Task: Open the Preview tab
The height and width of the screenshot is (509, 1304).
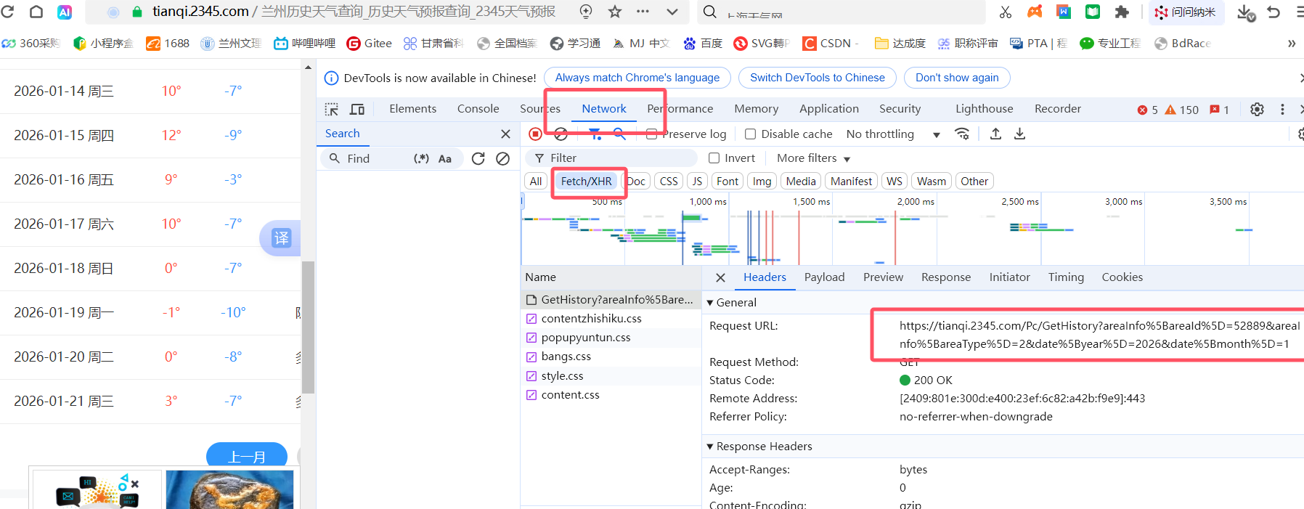Action: (x=883, y=277)
